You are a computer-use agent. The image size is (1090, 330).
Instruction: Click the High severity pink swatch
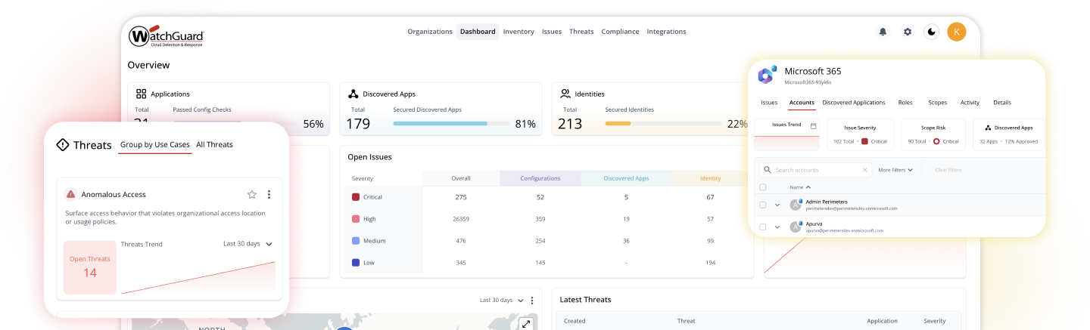tap(356, 219)
